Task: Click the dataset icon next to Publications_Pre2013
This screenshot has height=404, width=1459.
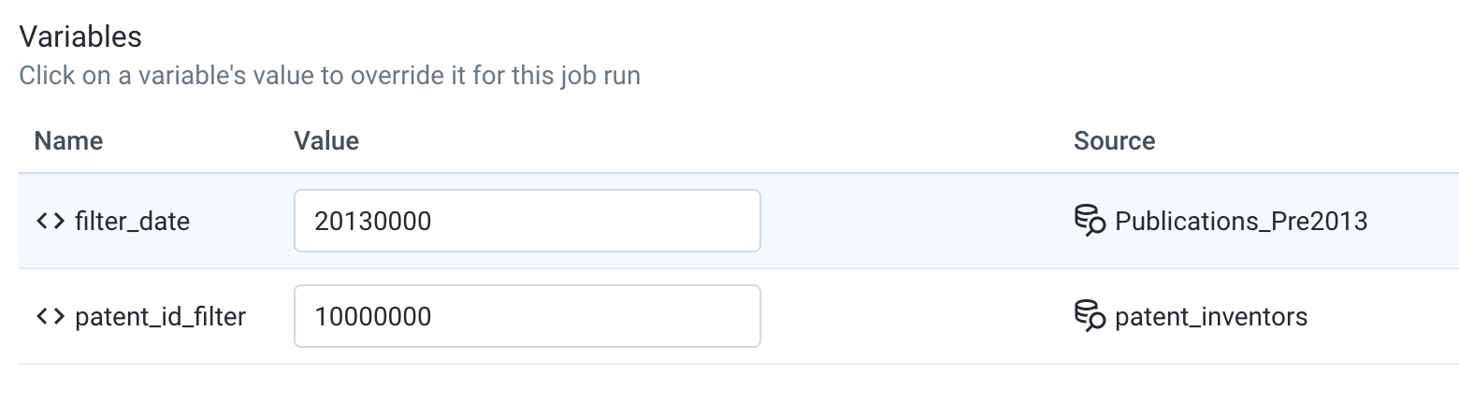Action: coord(1091,222)
